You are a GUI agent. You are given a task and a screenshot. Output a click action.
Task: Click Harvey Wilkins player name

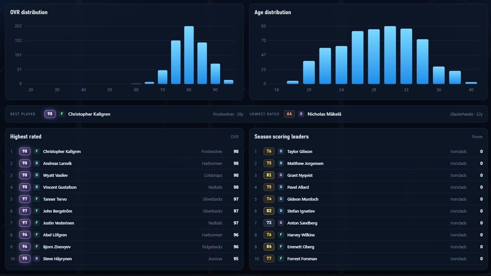click(301, 235)
